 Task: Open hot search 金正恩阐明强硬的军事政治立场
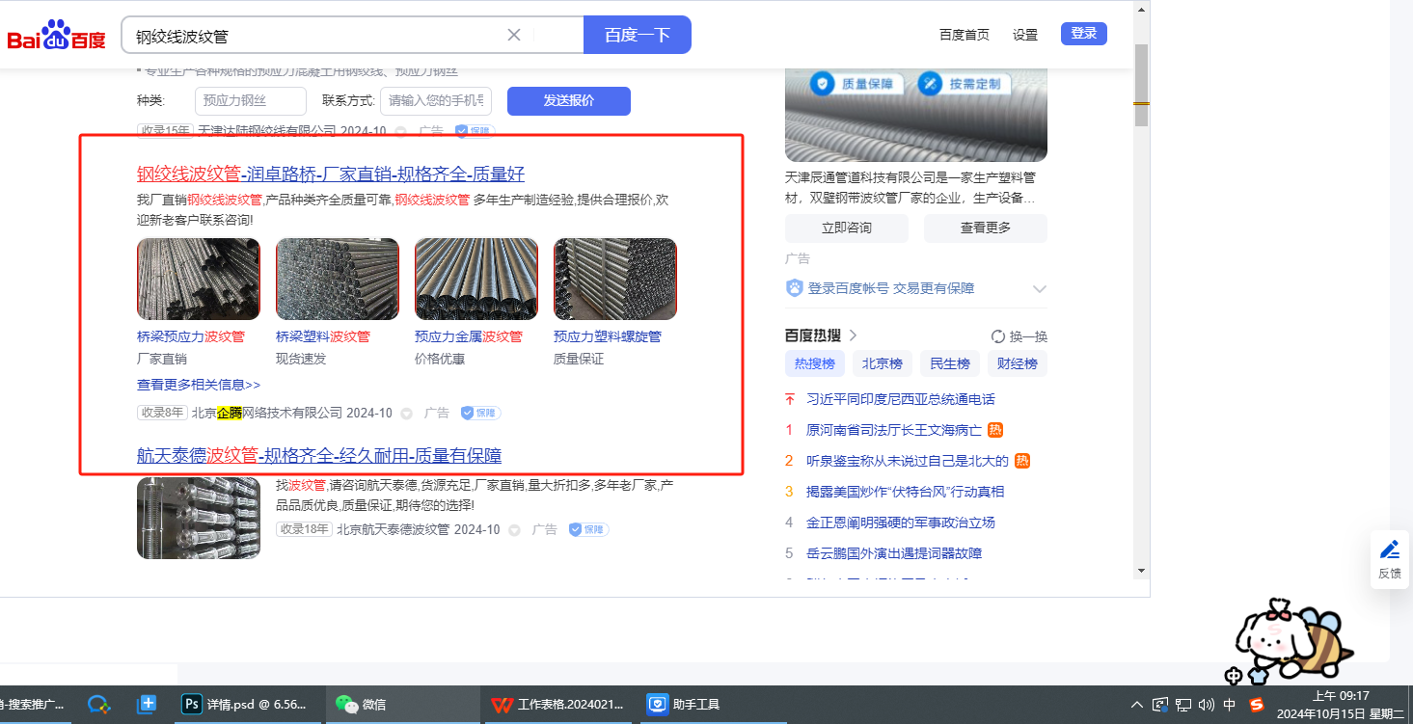point(901,523)
